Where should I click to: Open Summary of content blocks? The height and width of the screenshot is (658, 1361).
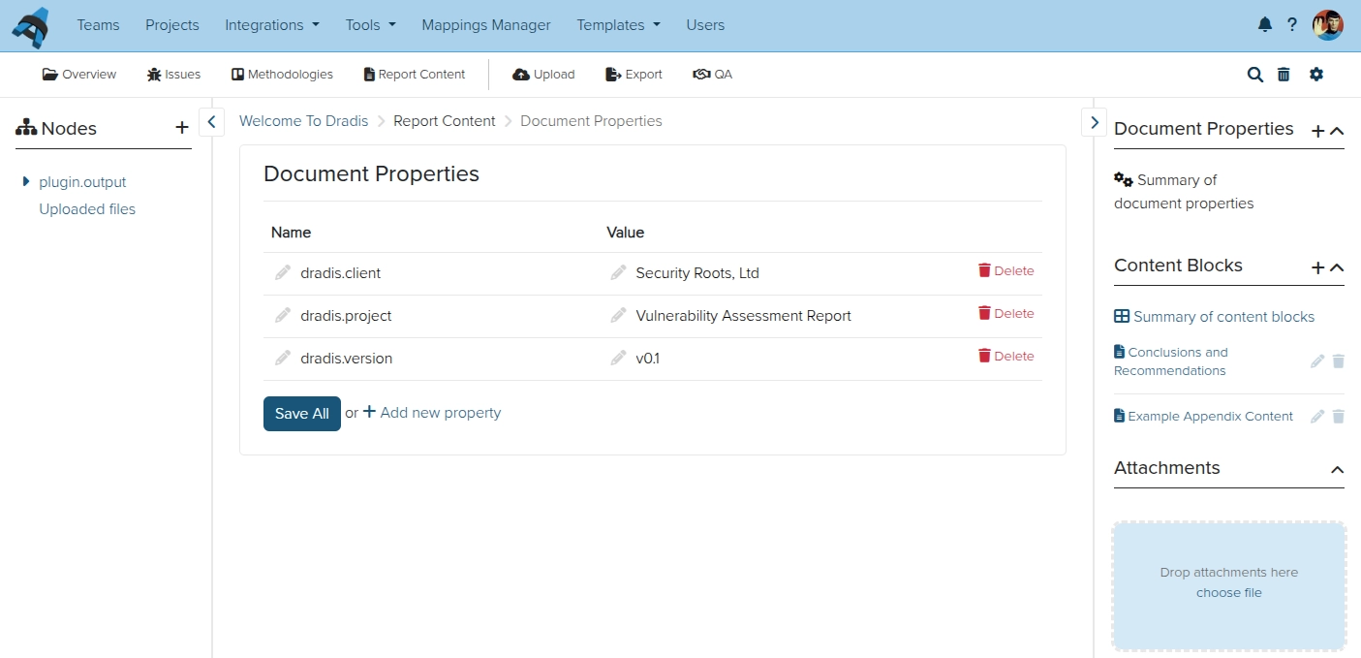tap(1215, 317)
